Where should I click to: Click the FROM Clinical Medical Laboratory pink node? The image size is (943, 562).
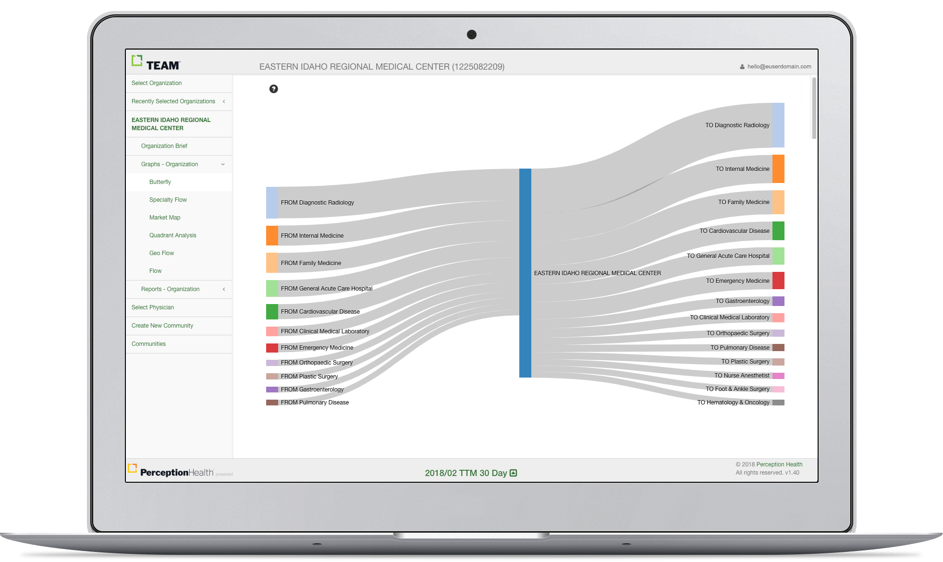[272, 331]
